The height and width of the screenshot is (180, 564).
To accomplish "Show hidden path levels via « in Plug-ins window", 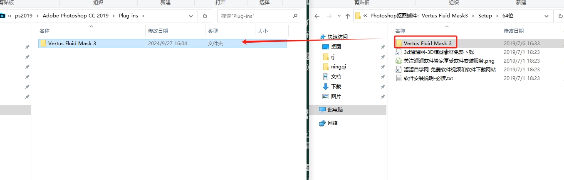I will [10, 16].
